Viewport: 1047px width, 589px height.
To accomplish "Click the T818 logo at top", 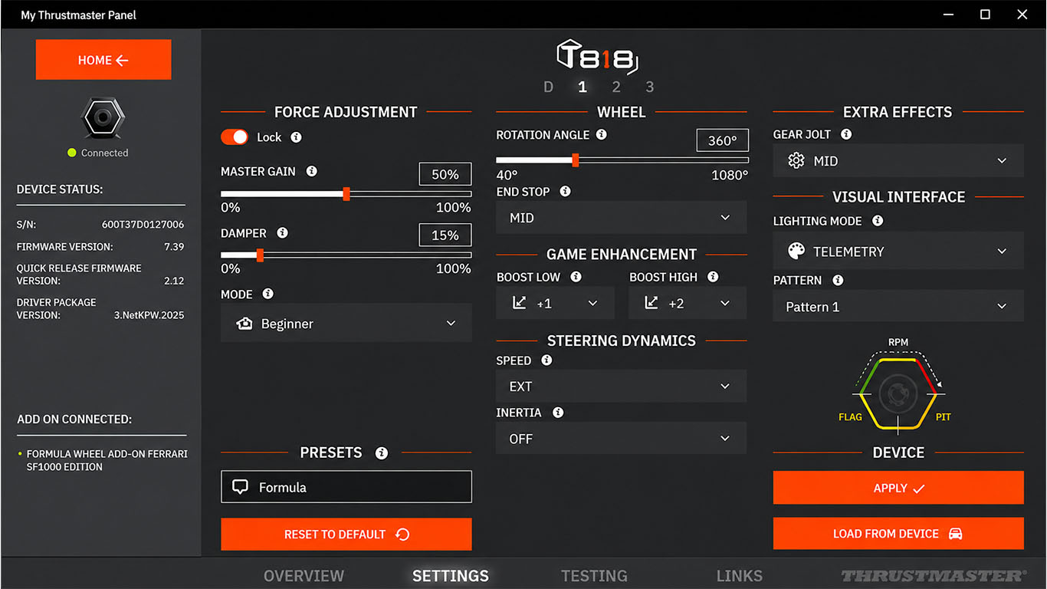I will point(598,57).
